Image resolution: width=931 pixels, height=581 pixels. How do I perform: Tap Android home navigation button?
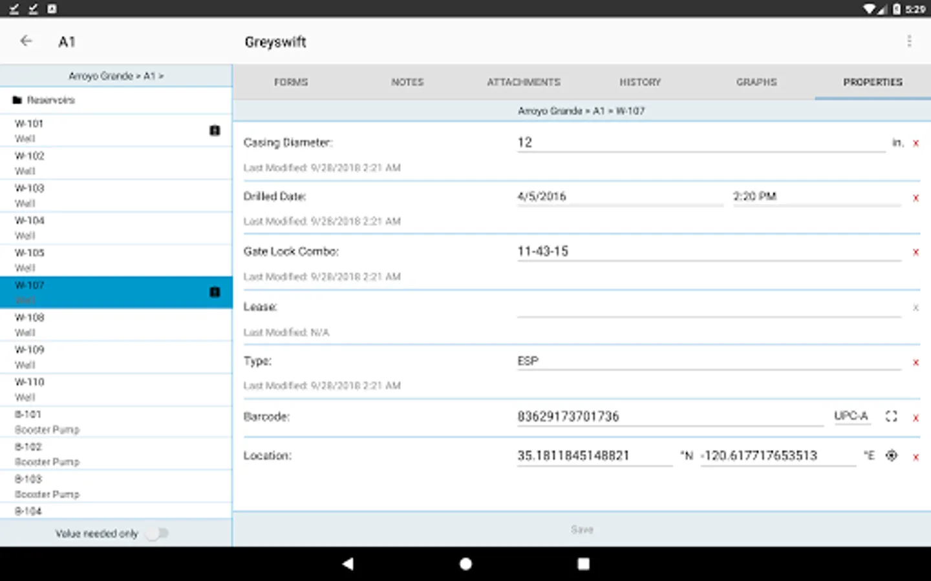[465, 564]
